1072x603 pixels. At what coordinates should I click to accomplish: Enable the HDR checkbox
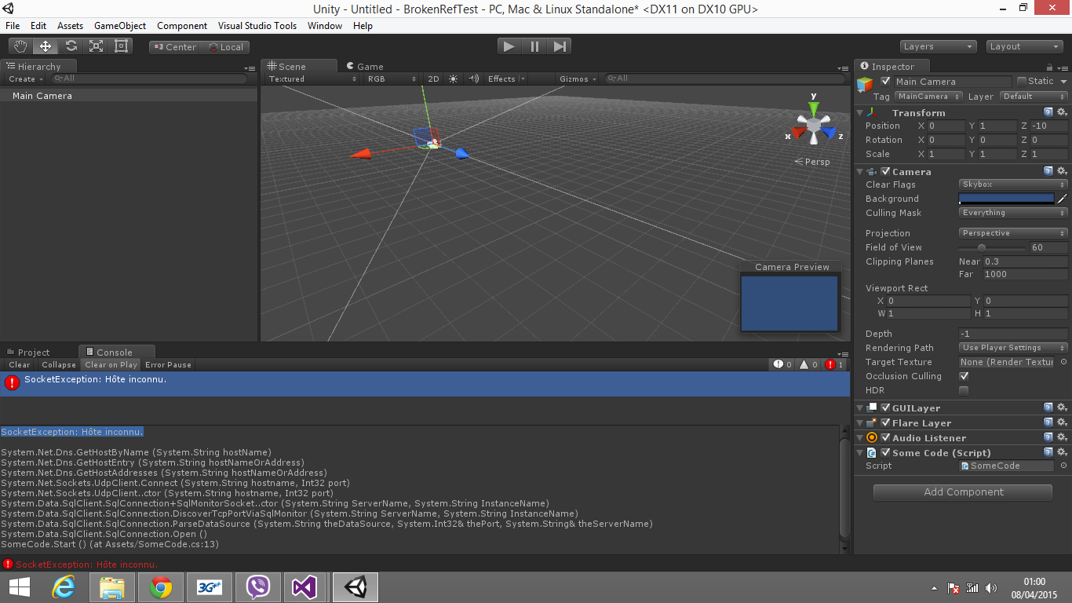tap(964, 390)
